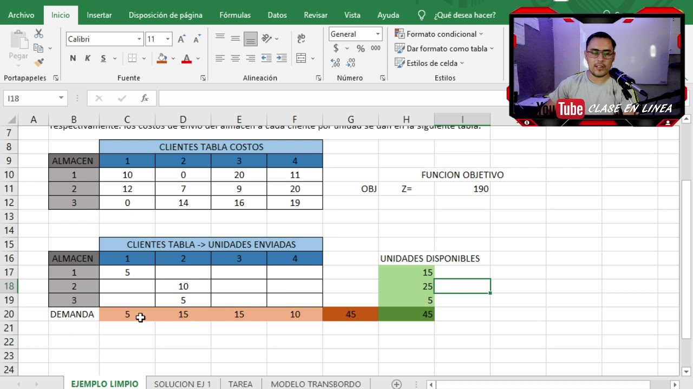The image size is (693, 389).
Task: Click the Wrap Text icon
Action: 301,39
